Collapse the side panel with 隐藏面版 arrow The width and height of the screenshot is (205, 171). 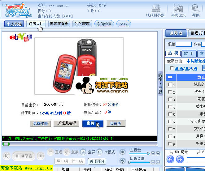[x=160, y=83]
